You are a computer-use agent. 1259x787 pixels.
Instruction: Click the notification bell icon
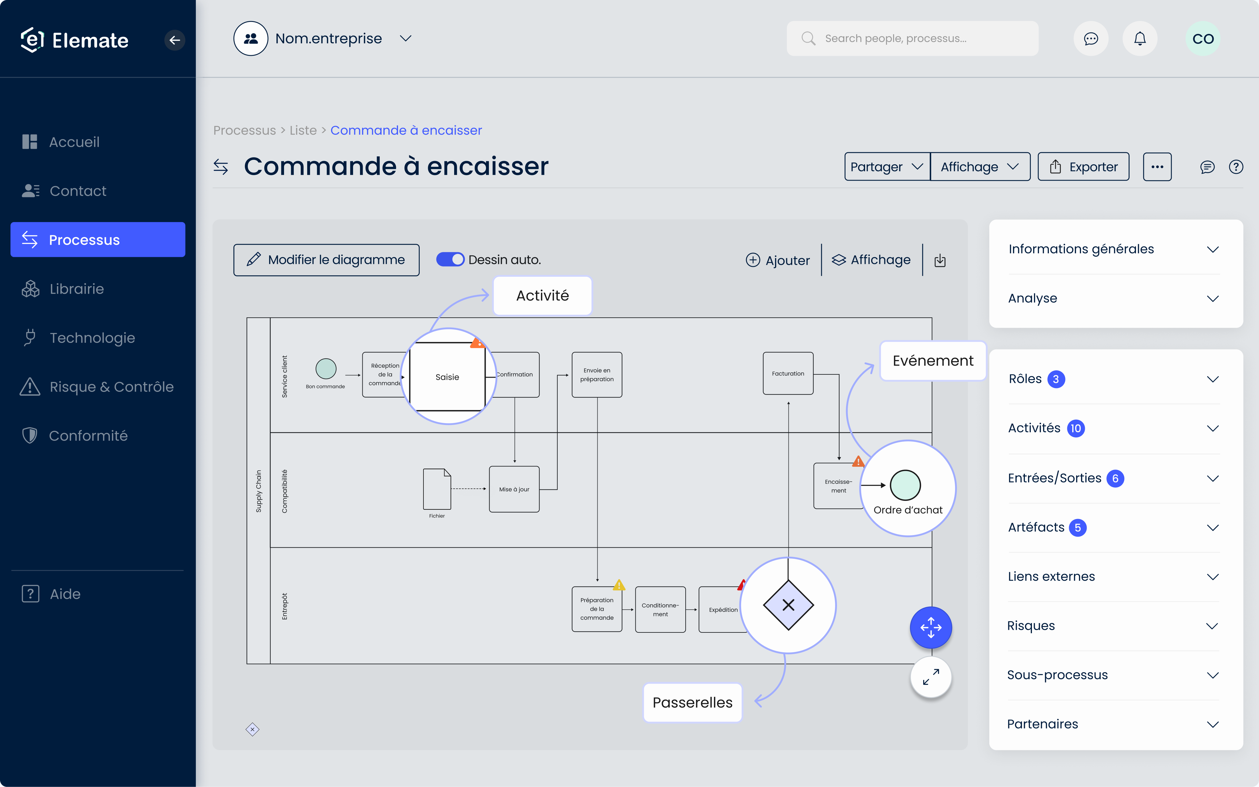(1139, 38)
